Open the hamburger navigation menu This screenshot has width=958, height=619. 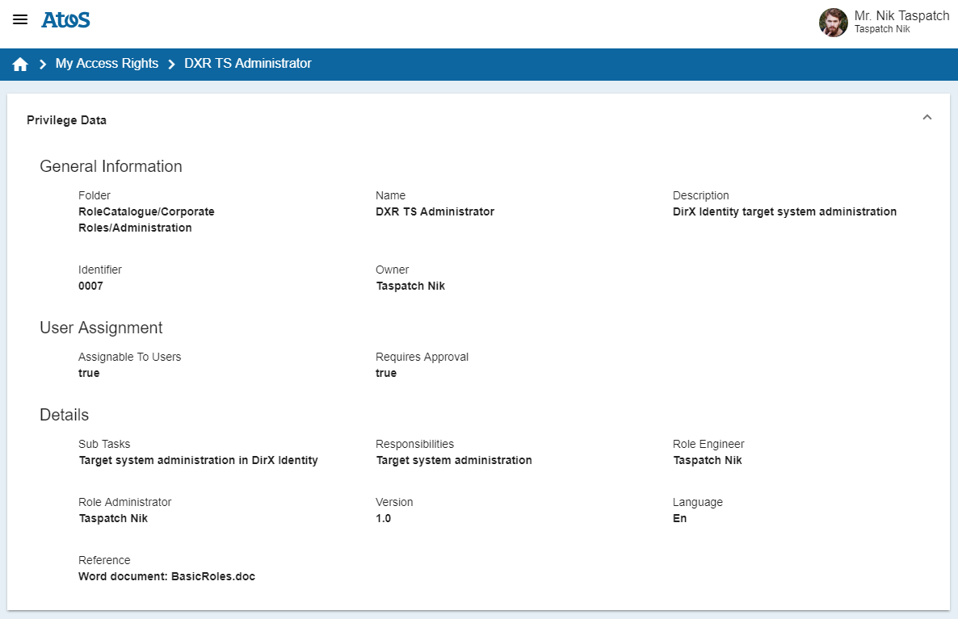coord(20,20)
